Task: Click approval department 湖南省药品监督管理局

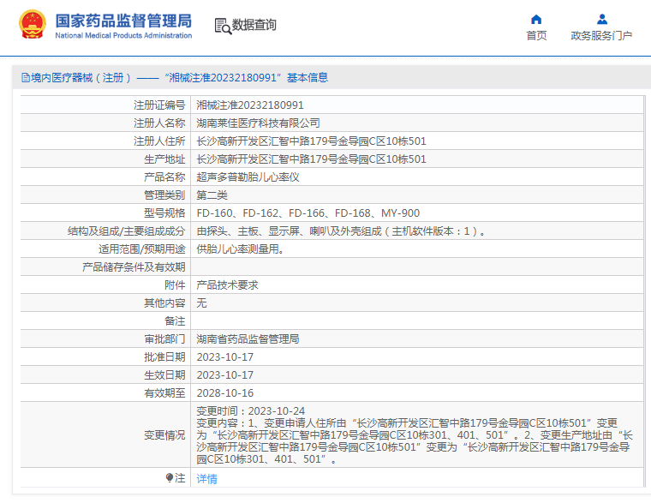Action: point(248,339)
